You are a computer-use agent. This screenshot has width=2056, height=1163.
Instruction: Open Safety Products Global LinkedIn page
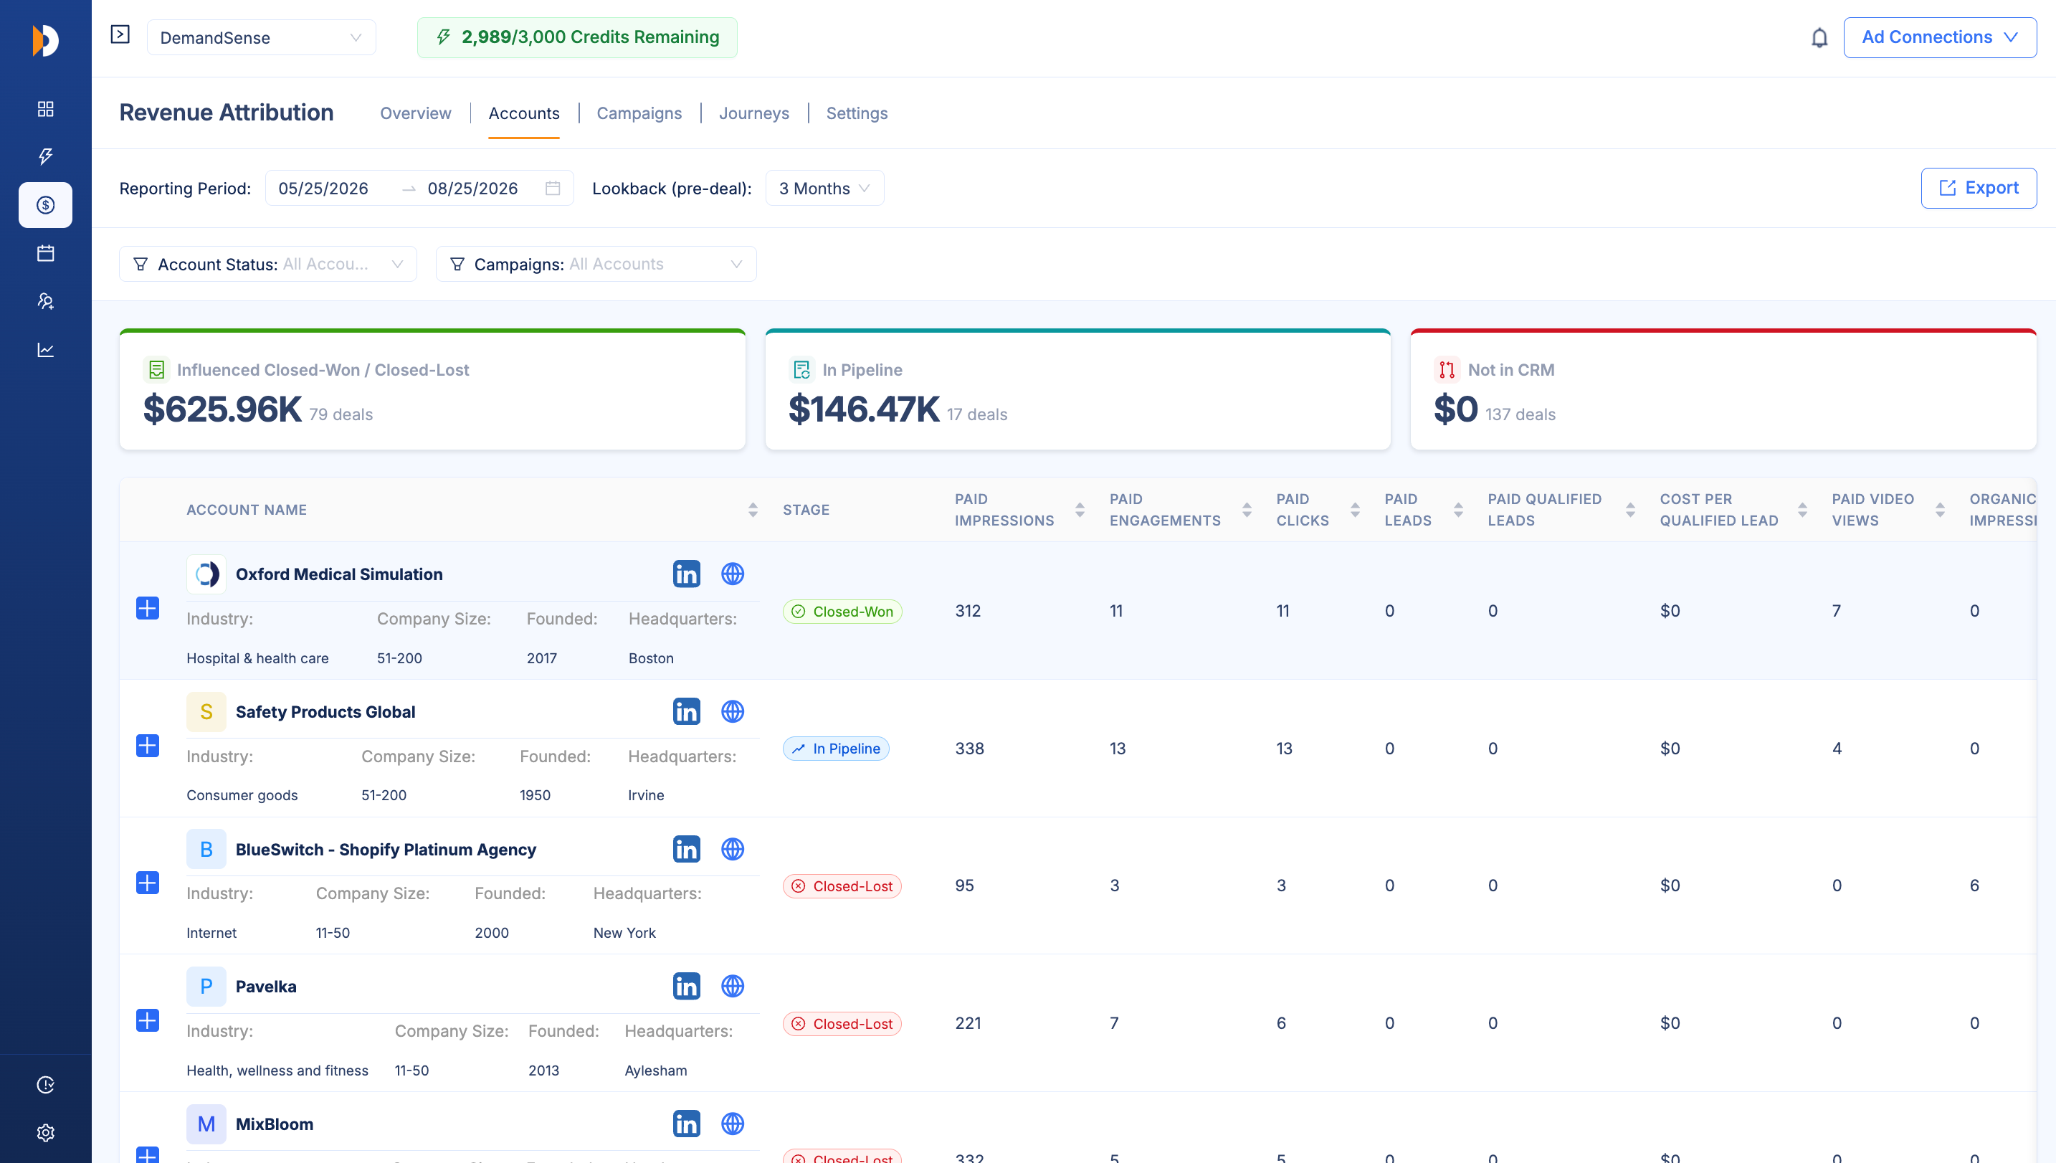686,712
